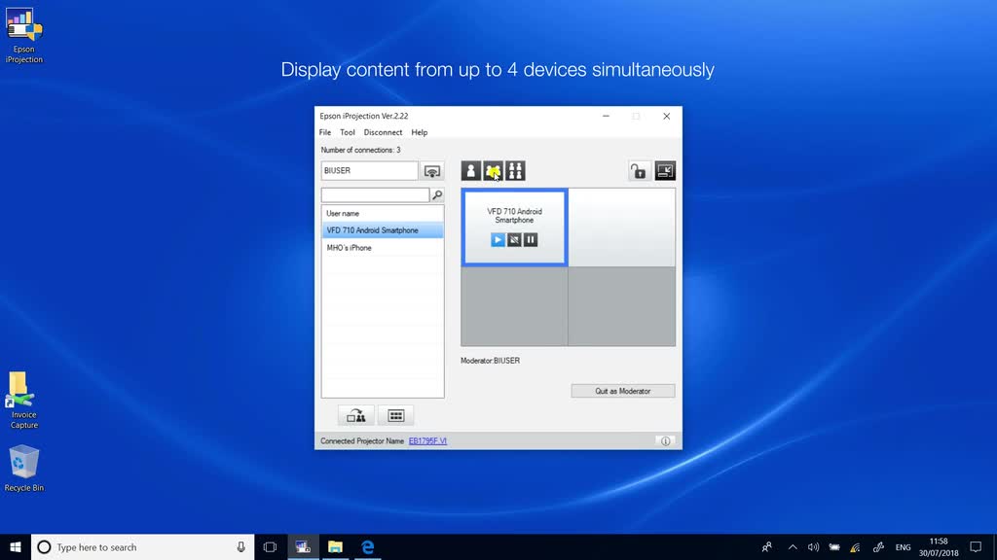Click the People icon in taskbar
Screen dimensions: 997x560
767,547
